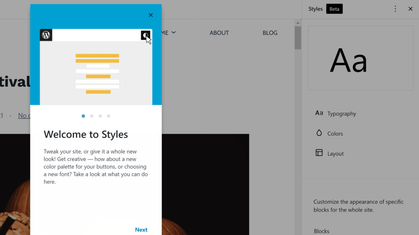The height and width of the screenshot is (235, 419).
Task: Click the half-circle Styles icon in the illustration
Action: 146,35
